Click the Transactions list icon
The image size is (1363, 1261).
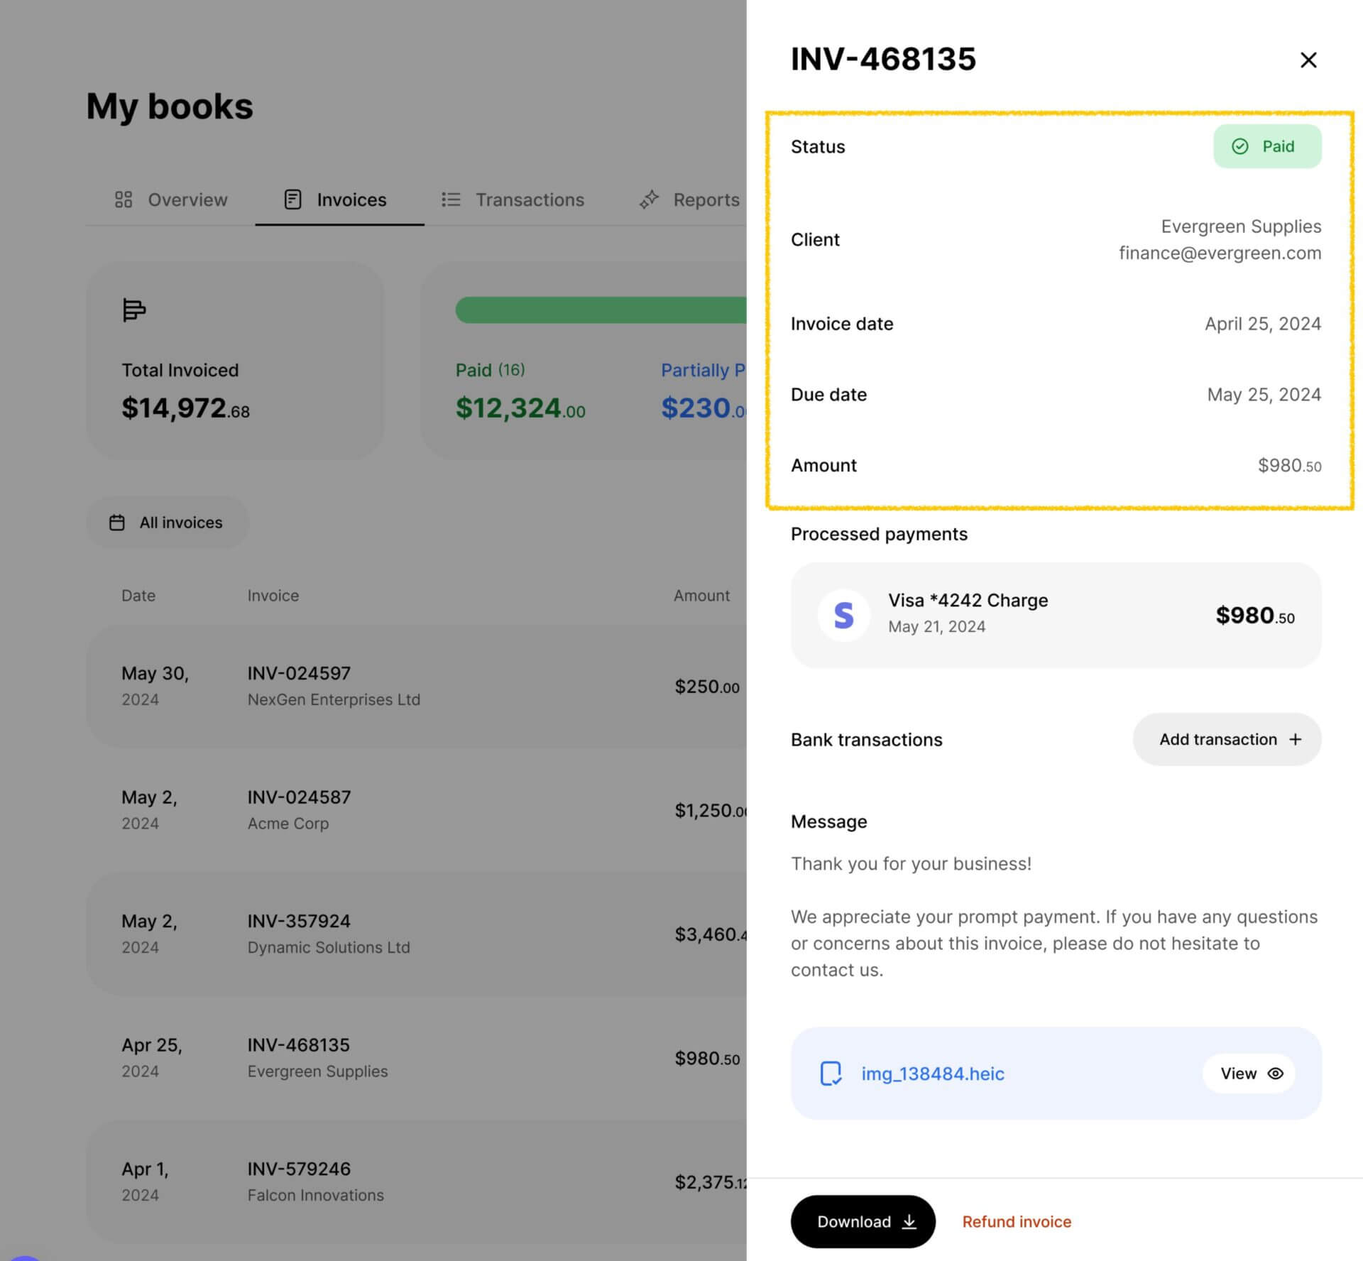coord(451,200)
